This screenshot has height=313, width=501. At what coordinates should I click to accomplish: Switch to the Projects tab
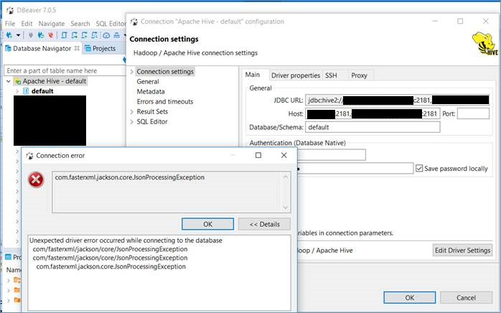click(100, 49)
